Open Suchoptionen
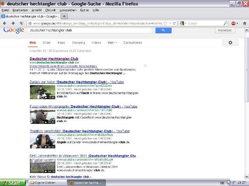 132,43
